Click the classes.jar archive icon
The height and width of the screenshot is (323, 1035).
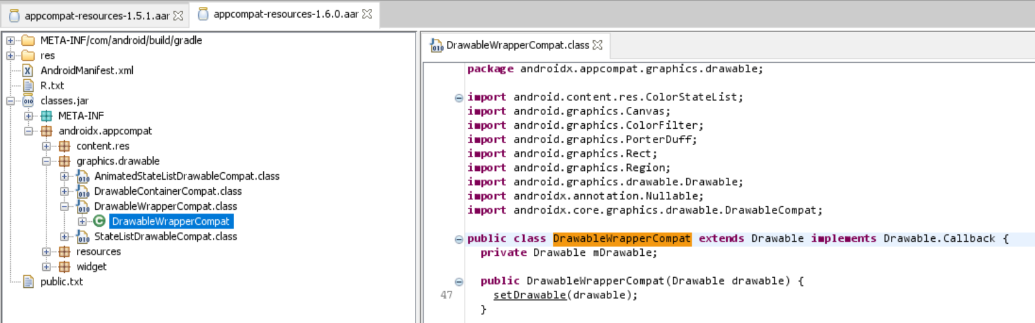[28, 101]
